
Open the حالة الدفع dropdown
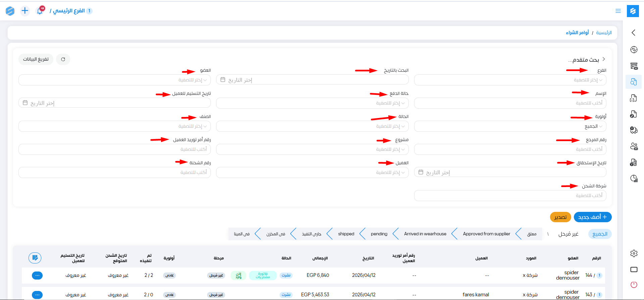[312, 103]
